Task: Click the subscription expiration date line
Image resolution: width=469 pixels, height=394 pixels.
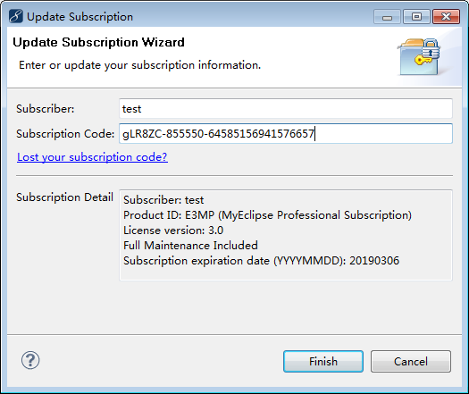Action: point(261,261)
